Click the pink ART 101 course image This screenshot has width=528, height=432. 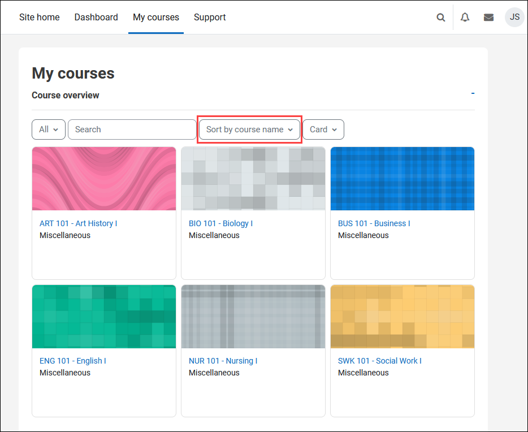coord(104,179)
